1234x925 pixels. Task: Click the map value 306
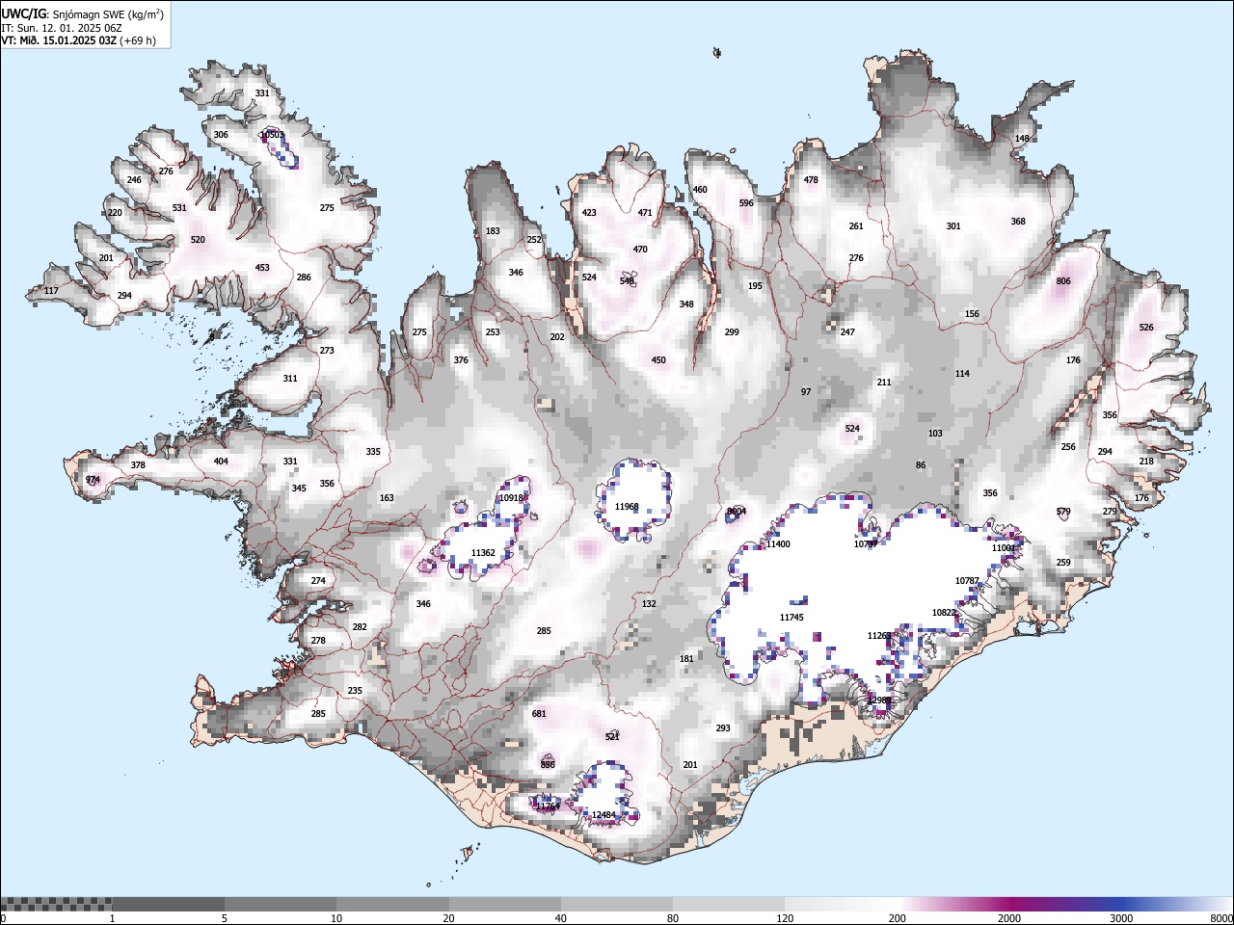tap(221, 135)
